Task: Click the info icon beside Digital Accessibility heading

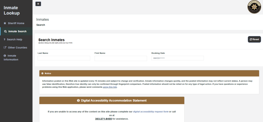Action: 78,100
